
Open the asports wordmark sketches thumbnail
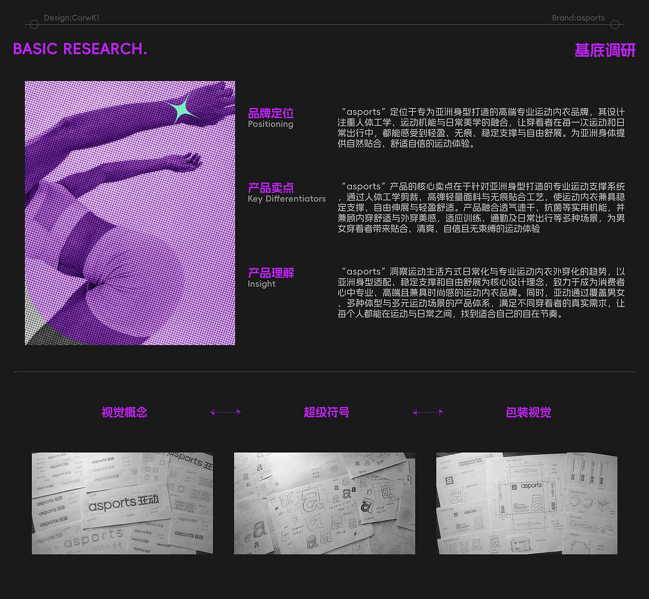pyautogui.click(x=122, y=503)
